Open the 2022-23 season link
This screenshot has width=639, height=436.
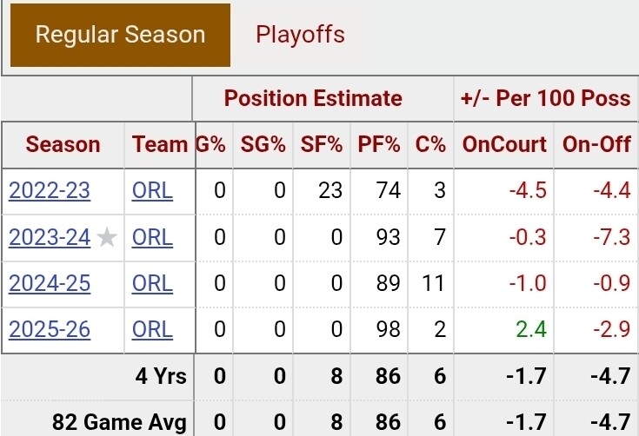(50, 190)
